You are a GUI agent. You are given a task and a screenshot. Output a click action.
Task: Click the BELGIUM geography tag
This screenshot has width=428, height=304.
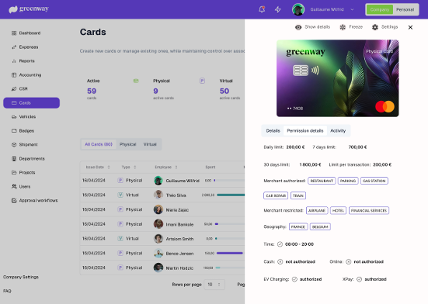click(x=320, y=226)
